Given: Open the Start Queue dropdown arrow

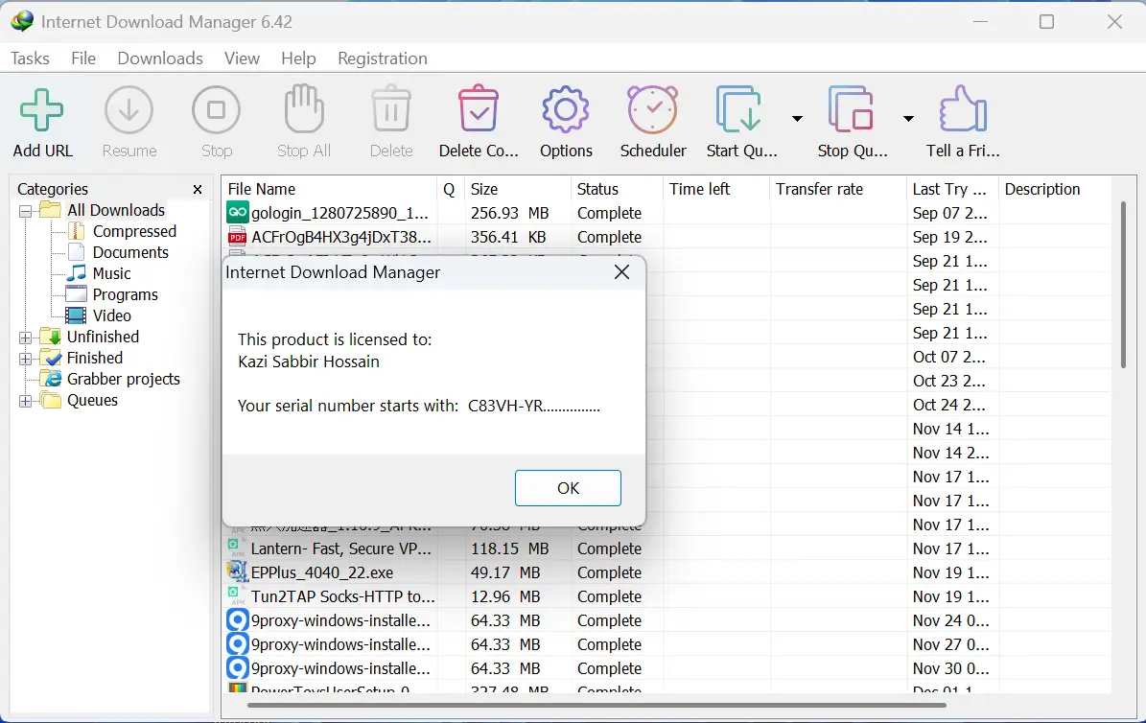Looking at the screenshot, I should 797,117.
